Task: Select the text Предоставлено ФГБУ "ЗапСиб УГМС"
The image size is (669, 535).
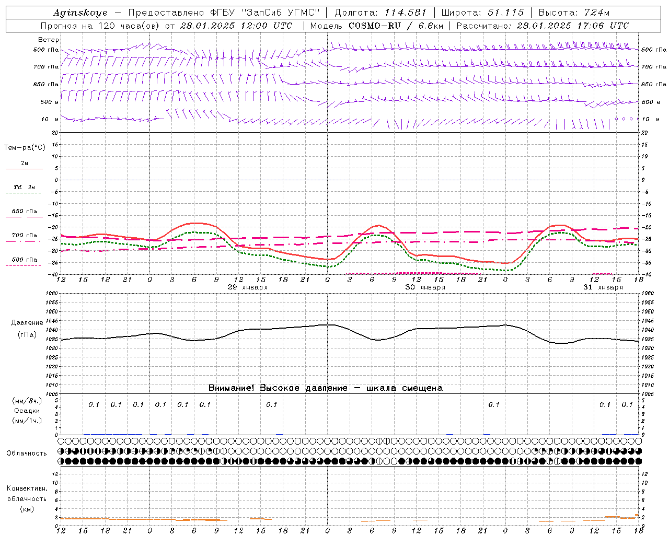Action: click(224, 13)
